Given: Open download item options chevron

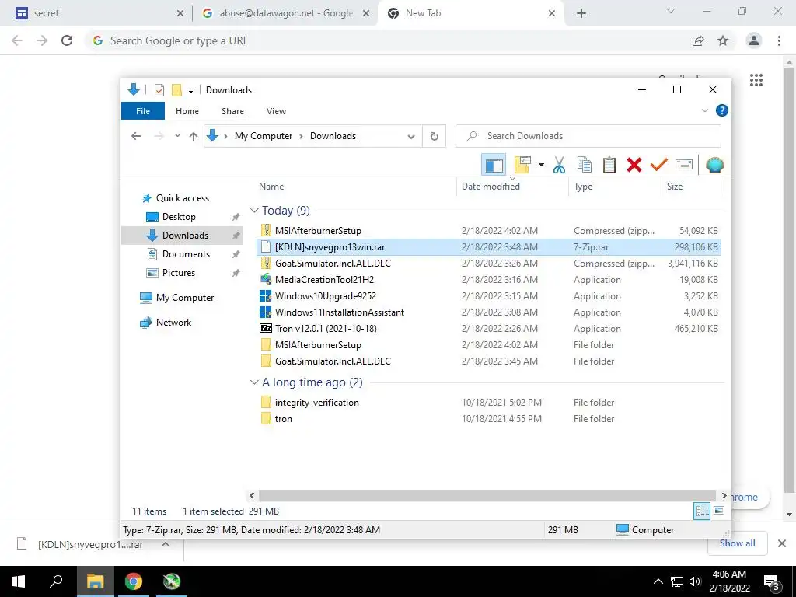Looking at the screenshot, I should 166,544.
